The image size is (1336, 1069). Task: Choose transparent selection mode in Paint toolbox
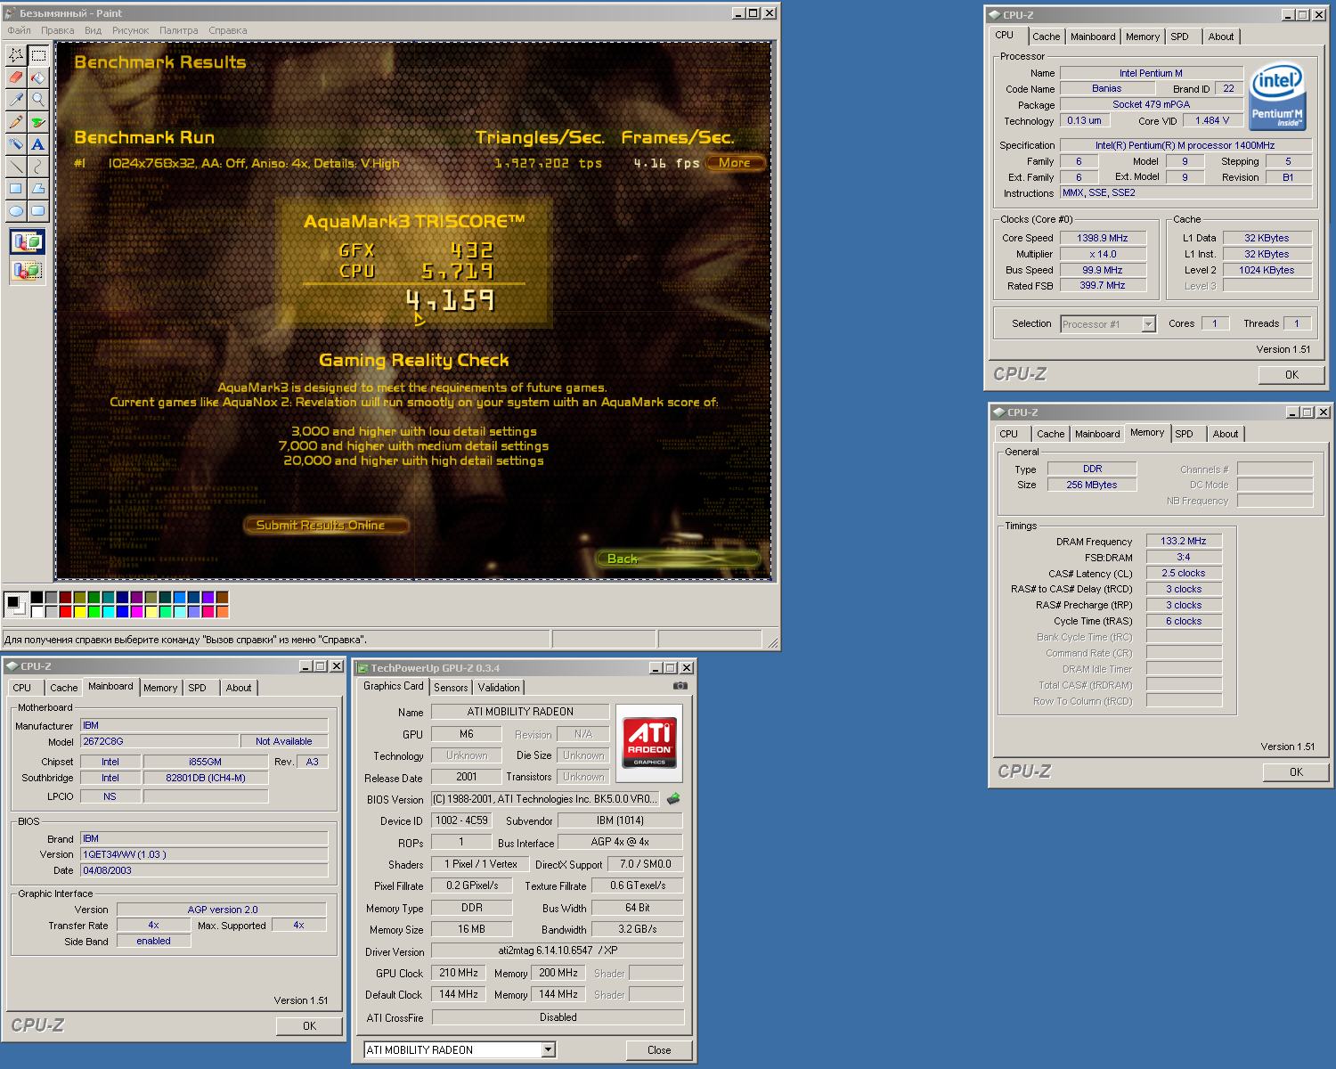click(27, 270)
